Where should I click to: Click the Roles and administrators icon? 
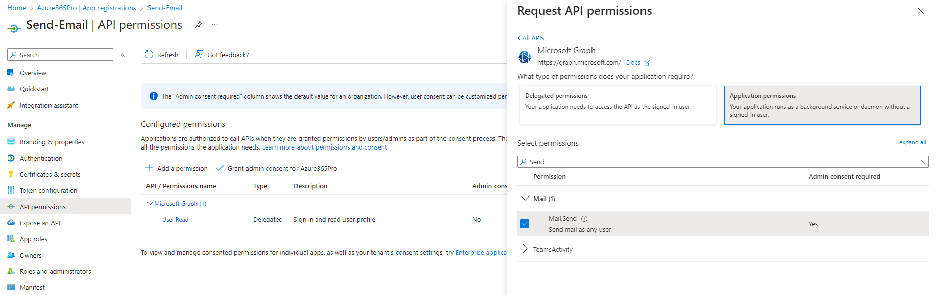[x=11, y=271]
